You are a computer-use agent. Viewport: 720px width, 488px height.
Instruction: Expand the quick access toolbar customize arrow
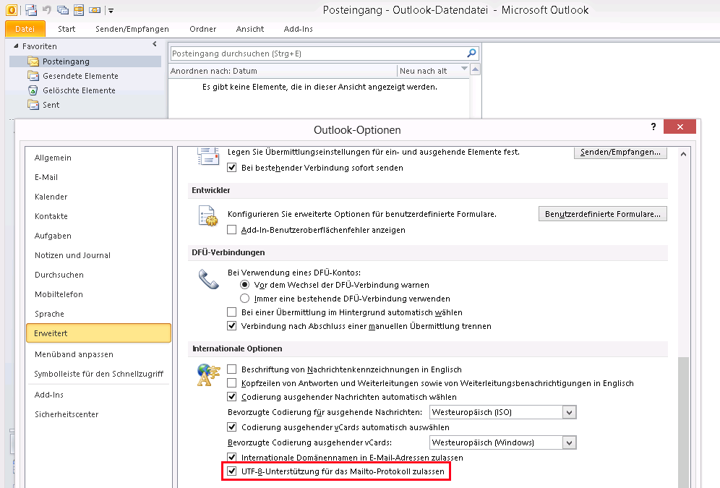coord(111,11)
